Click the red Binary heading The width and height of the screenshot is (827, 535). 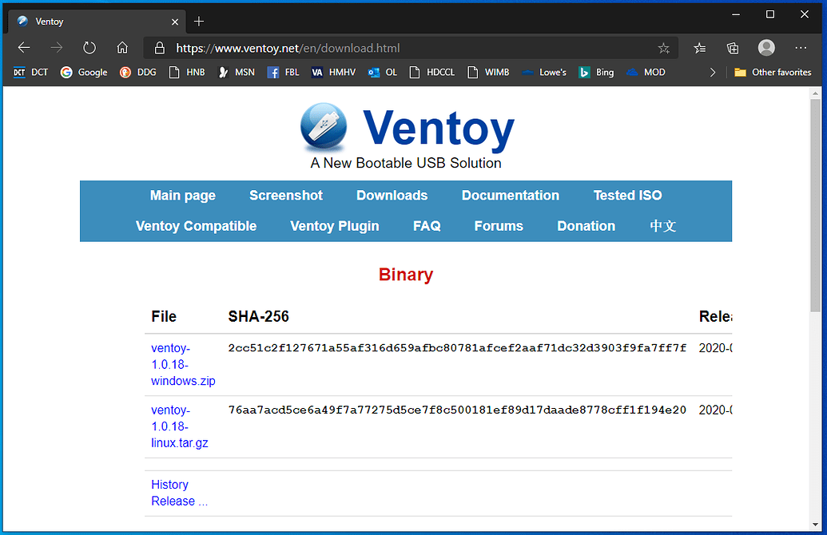click(x=406, y=275)
